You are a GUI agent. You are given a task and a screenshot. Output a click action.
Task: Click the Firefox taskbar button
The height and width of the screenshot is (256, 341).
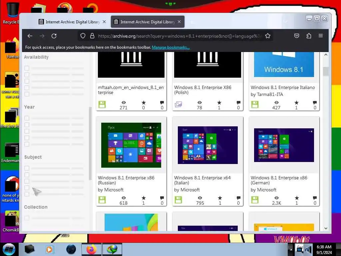(x=92, y=249)
